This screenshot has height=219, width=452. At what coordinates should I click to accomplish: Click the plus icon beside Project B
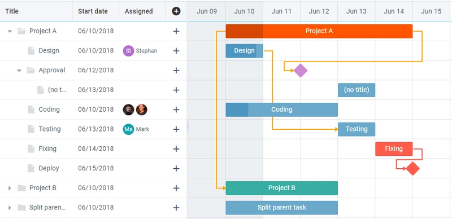coord(176,188)
